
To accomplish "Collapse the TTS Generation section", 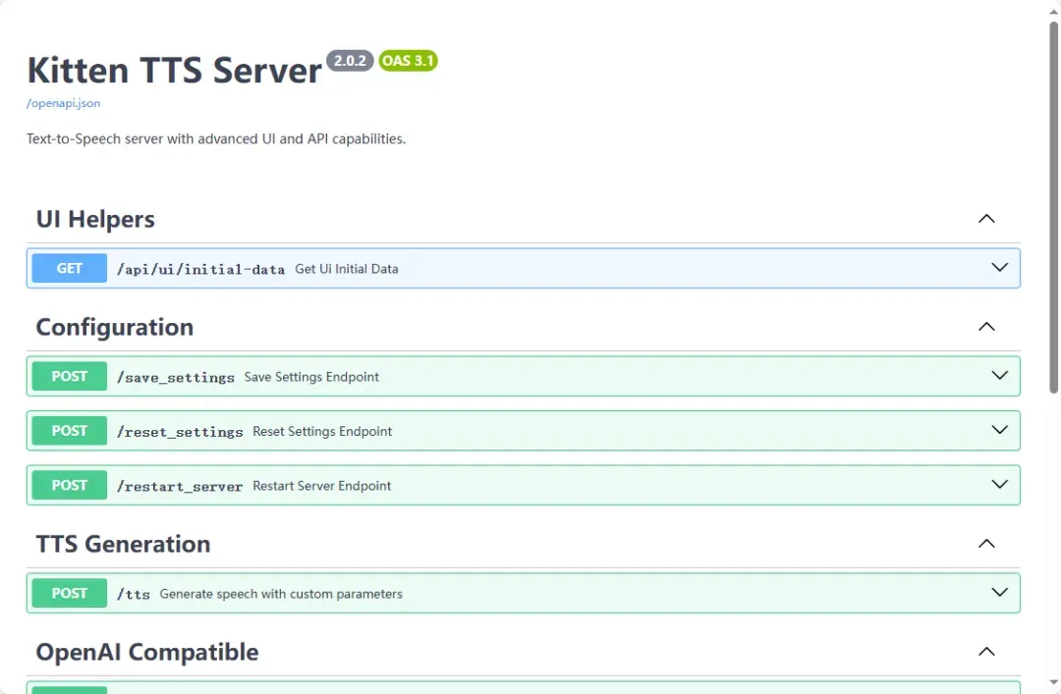I will 986,544.
